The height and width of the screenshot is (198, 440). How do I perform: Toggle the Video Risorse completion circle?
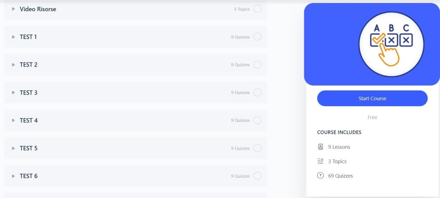(x=257, y=9)
